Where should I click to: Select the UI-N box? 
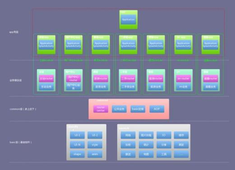(x=77, y=145)
